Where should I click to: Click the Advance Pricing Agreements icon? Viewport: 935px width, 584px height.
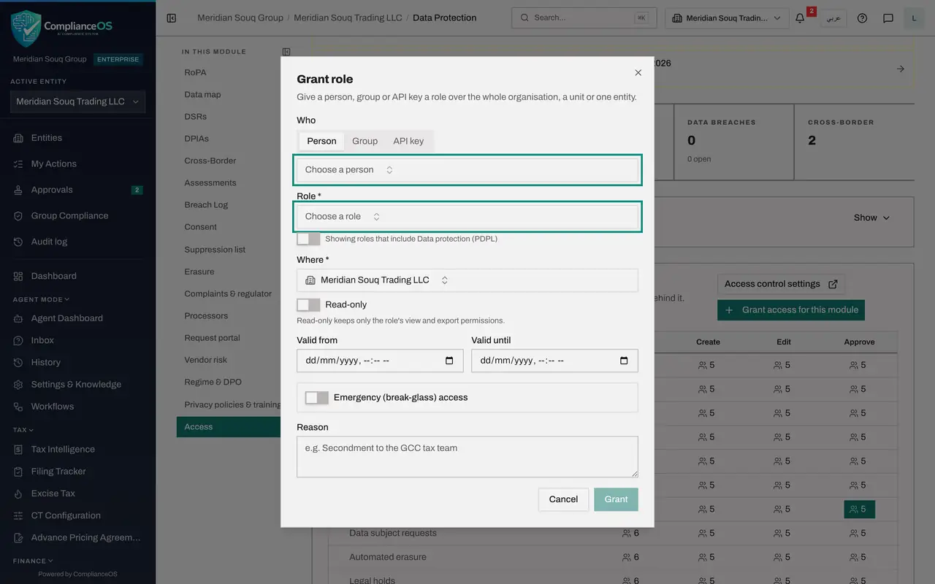pyautogui.click(x=18, y=537)
